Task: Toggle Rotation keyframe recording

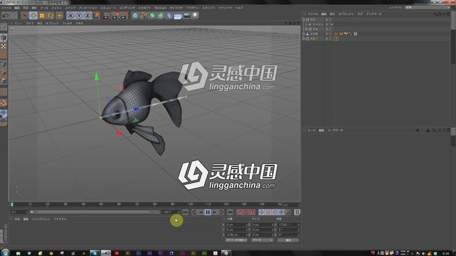Action: pyautogui.click(x=275, y=212)
